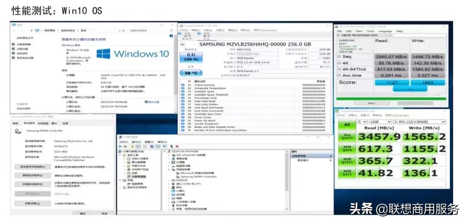Collapse 存储控制器 device category
Image resolution: width=466 pixels, height=222 pixels.
169,169
